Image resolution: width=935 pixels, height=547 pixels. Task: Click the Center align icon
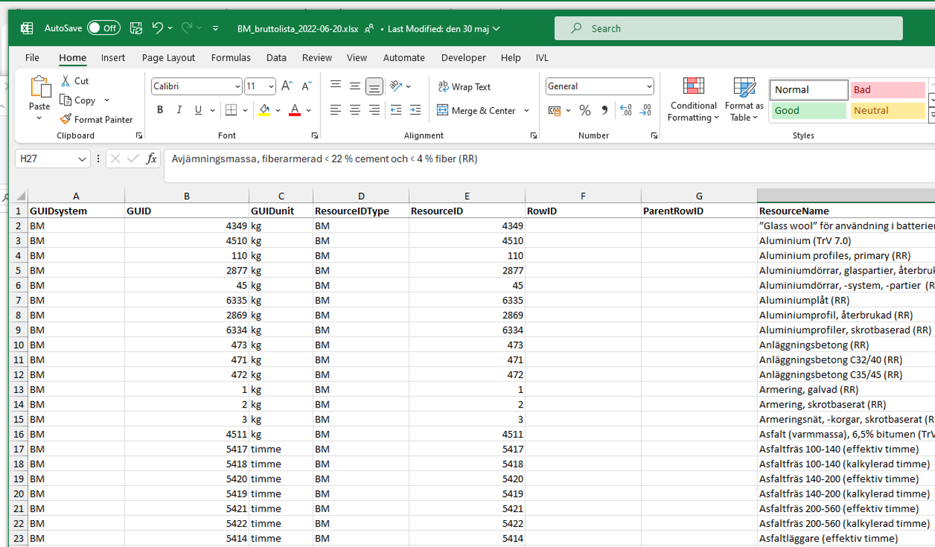(355, 111)
